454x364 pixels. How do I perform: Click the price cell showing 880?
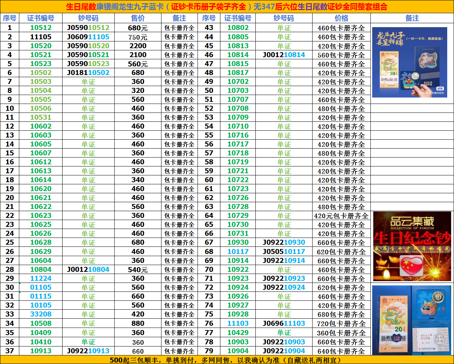click(x=138, y=323)
